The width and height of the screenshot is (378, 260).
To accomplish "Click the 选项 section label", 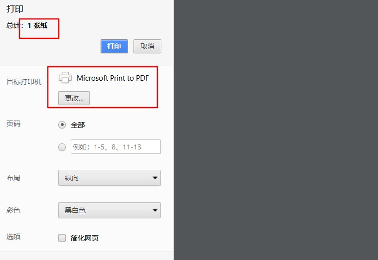I will point(13,237).
